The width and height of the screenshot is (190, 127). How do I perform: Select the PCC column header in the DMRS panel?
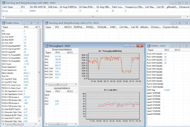(x=167, y=50)
